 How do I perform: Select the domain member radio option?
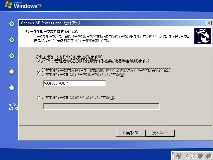(39, 98)
